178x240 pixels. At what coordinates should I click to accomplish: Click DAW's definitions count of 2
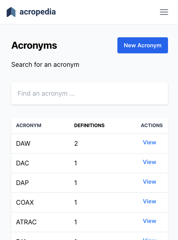[76, 144]
